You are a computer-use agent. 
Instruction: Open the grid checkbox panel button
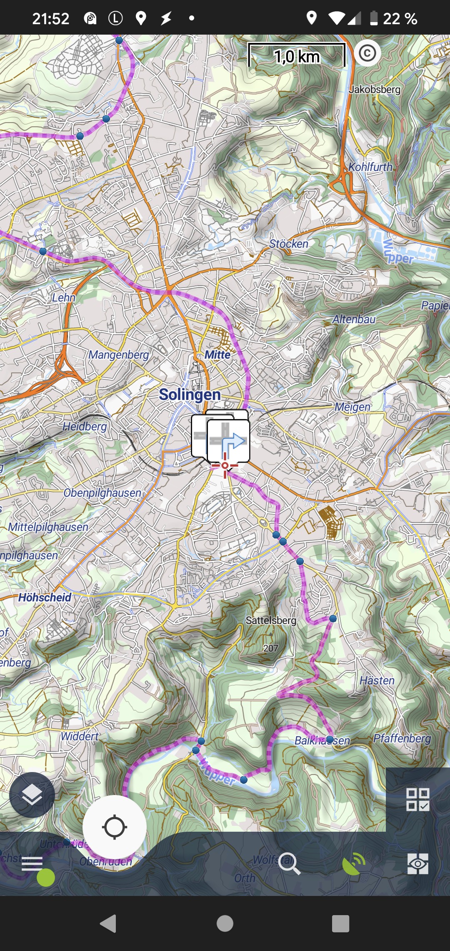[417, 799]
